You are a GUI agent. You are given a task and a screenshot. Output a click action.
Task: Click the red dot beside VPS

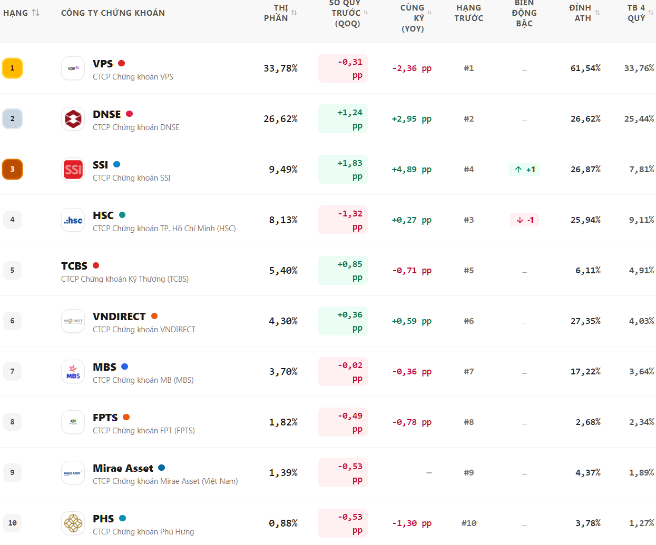point(122,63)
